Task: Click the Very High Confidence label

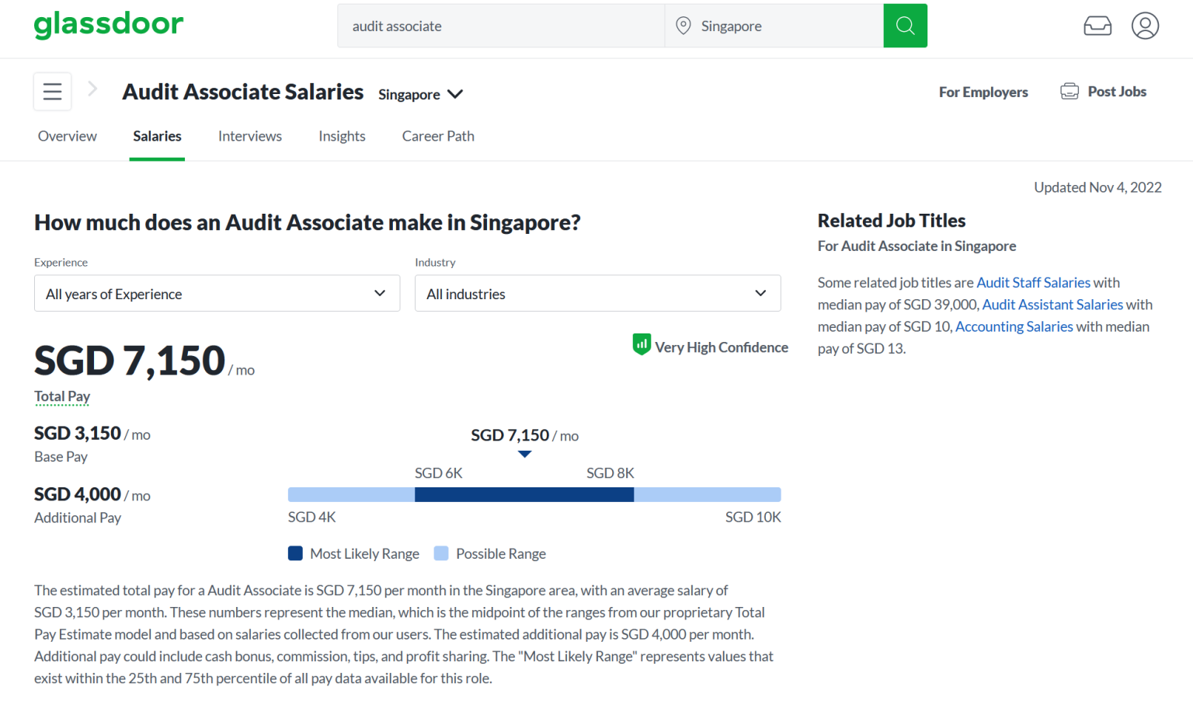Action: 722,347
